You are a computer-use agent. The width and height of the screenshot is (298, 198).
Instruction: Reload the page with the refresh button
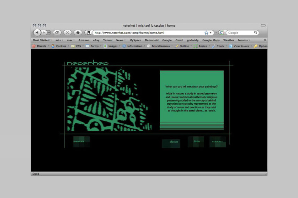tap(57, 32)
